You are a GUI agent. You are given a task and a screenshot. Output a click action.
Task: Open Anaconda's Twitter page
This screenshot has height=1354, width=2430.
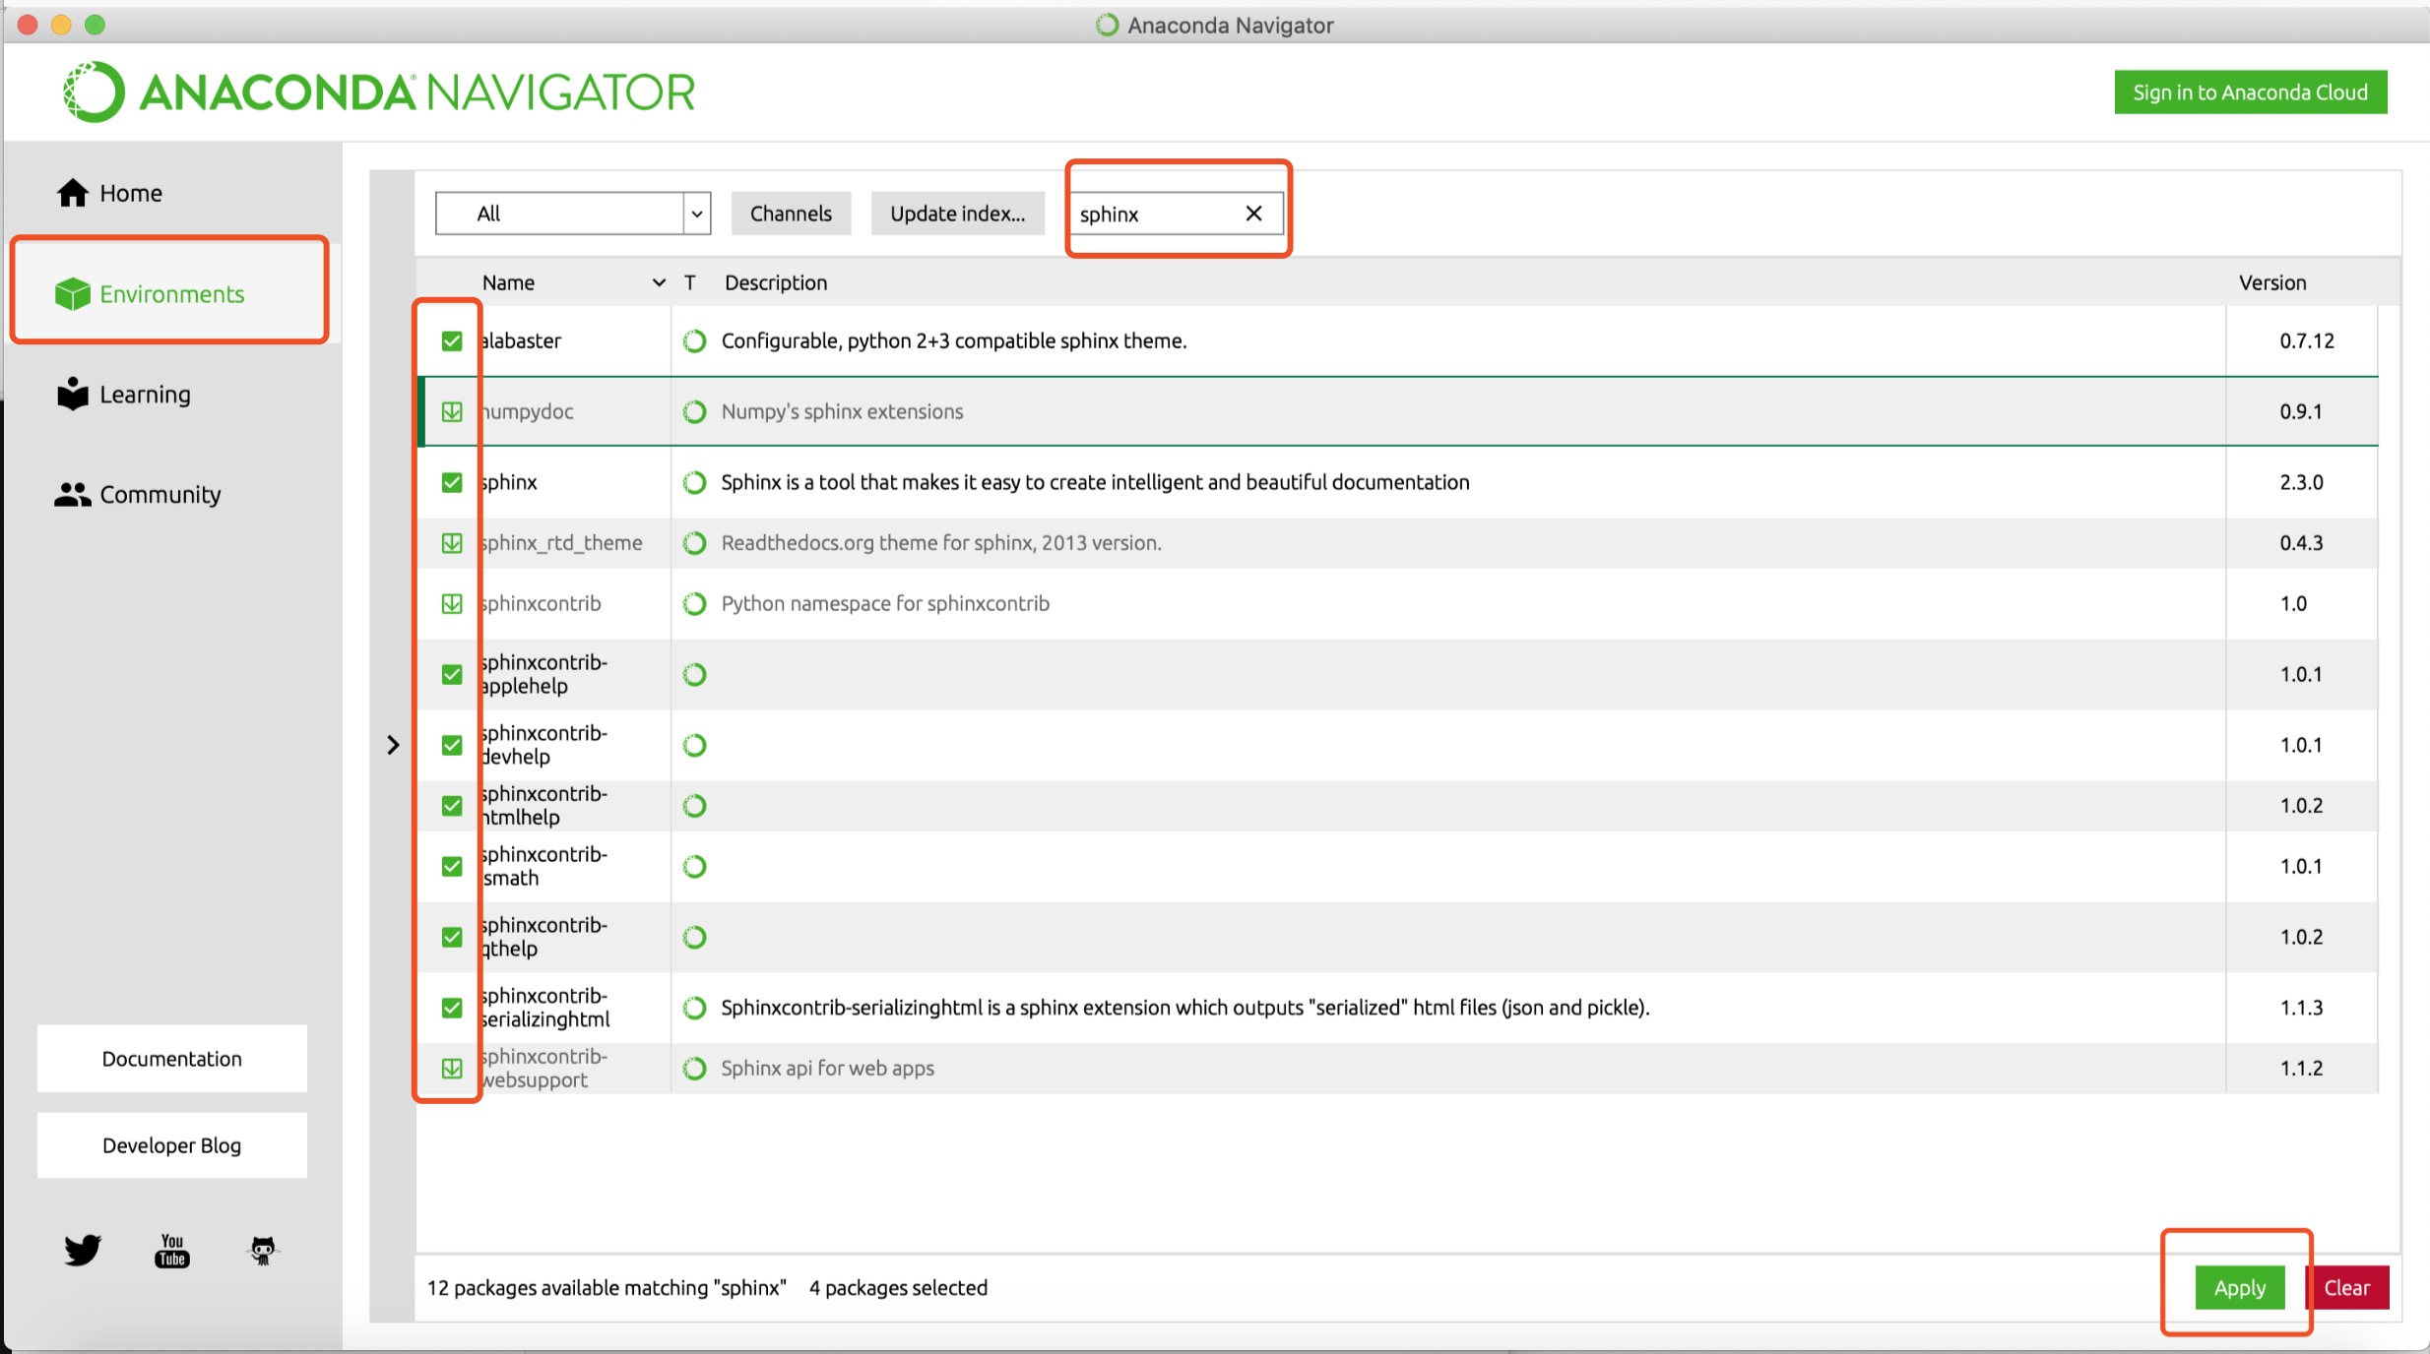(83, 1249)
